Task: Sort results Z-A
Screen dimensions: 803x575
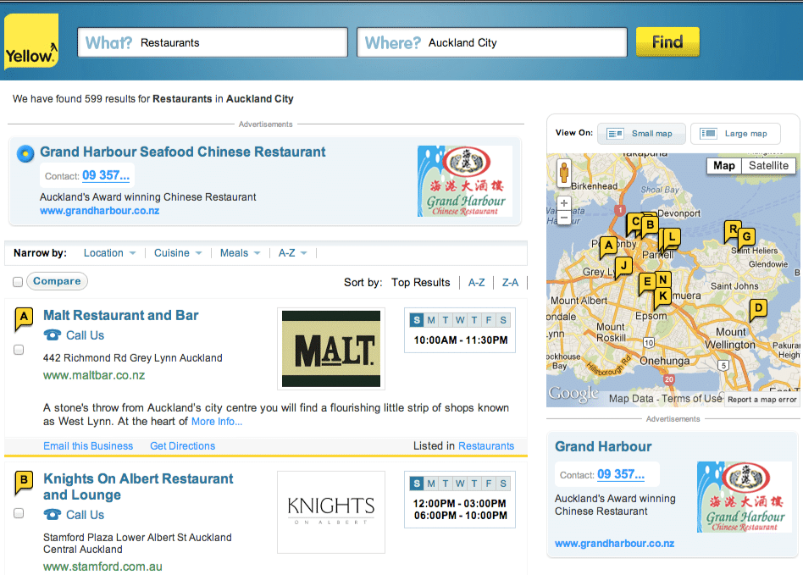Action: [510, 283]
